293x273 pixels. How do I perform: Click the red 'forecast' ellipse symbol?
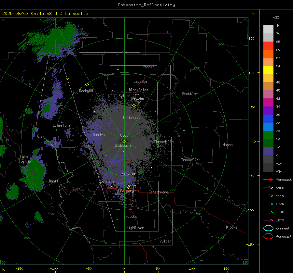point(268,236)
